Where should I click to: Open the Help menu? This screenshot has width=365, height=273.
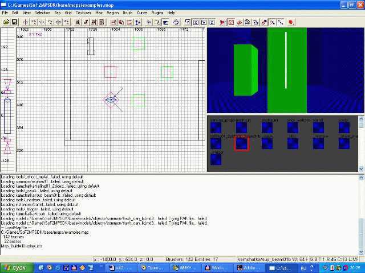tap(171, 13)
